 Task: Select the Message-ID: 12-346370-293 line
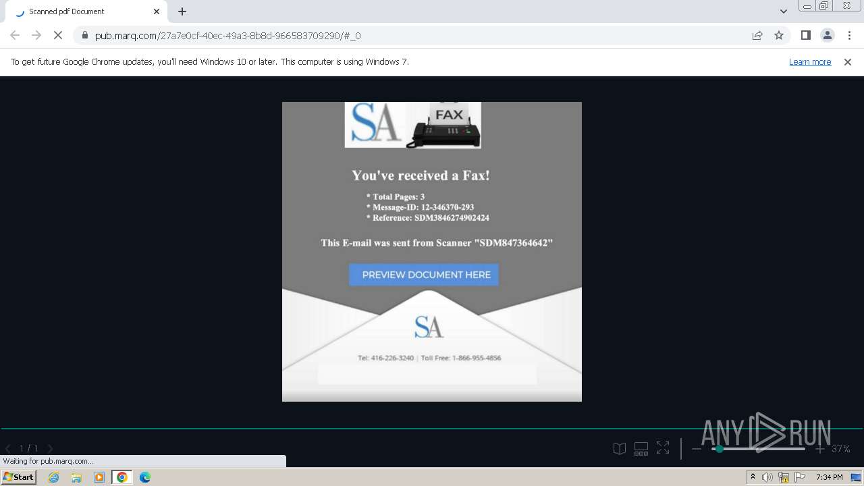click(420, 207)
